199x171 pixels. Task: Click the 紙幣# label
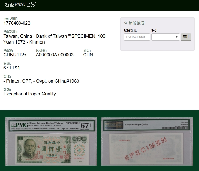(x=8, y=51)
